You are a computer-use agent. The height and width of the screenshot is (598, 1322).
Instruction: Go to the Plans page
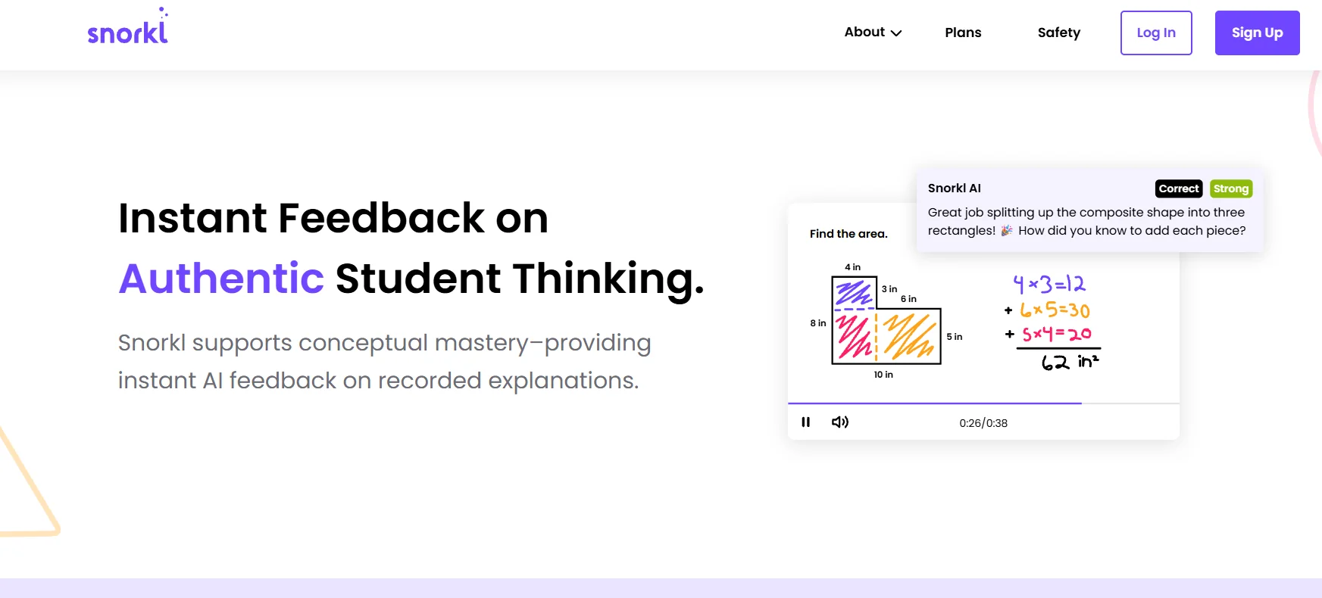(963, 33)
